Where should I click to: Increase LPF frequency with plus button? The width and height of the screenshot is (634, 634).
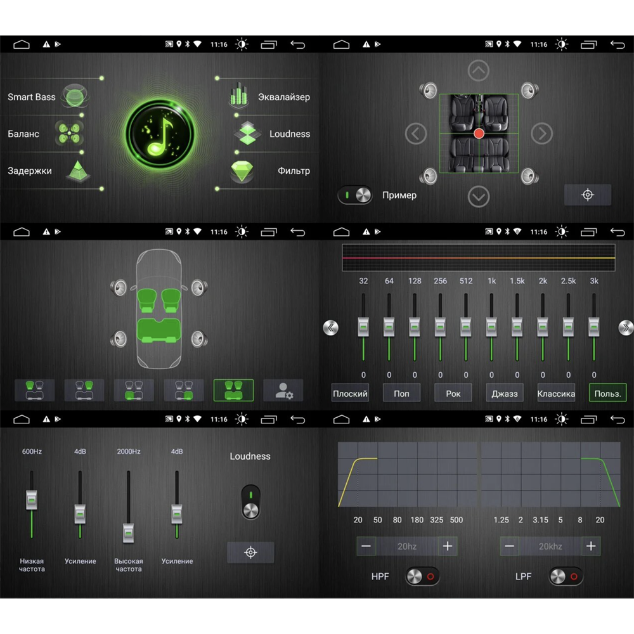coord(591,547)
